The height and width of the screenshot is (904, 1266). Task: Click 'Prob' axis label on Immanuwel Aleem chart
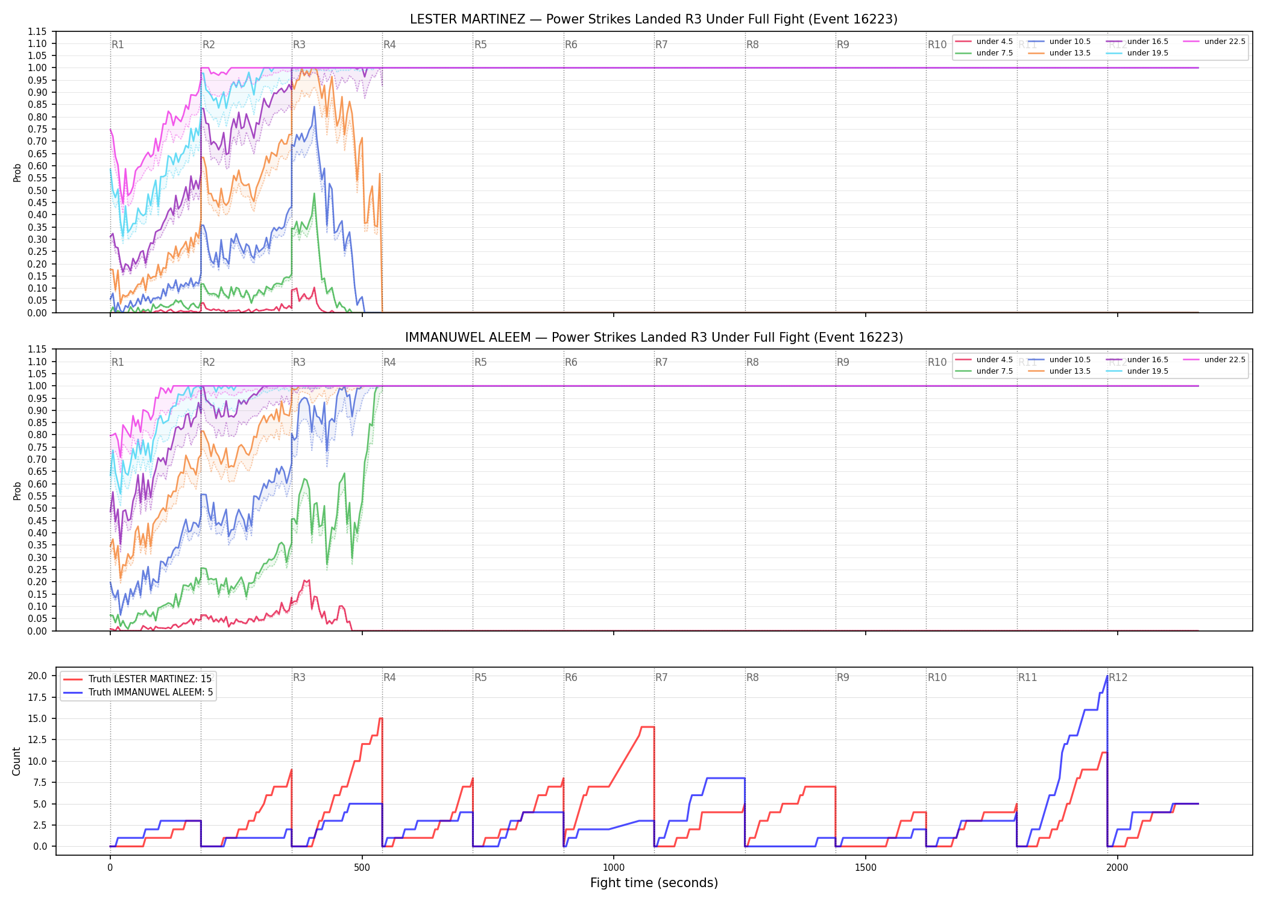click(x=17, y=491)
